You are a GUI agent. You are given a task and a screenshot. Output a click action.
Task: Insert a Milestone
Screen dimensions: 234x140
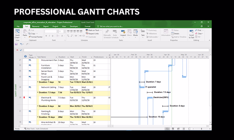151,34
